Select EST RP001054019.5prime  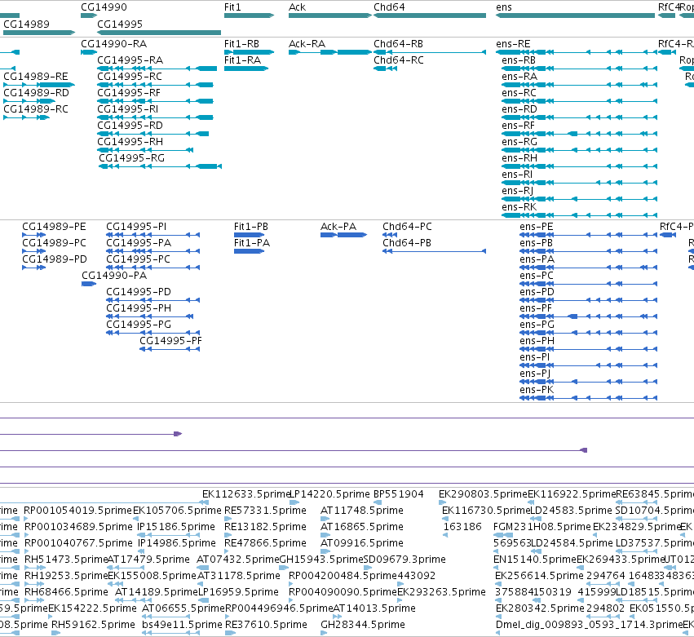point(78,511)
